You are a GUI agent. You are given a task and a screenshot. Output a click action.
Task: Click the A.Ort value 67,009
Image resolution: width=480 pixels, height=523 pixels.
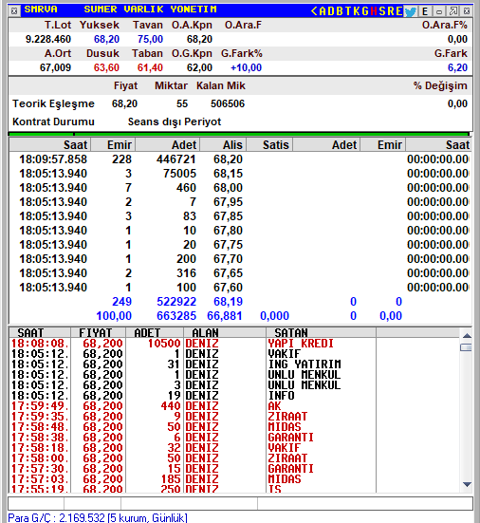pos(55,67)
